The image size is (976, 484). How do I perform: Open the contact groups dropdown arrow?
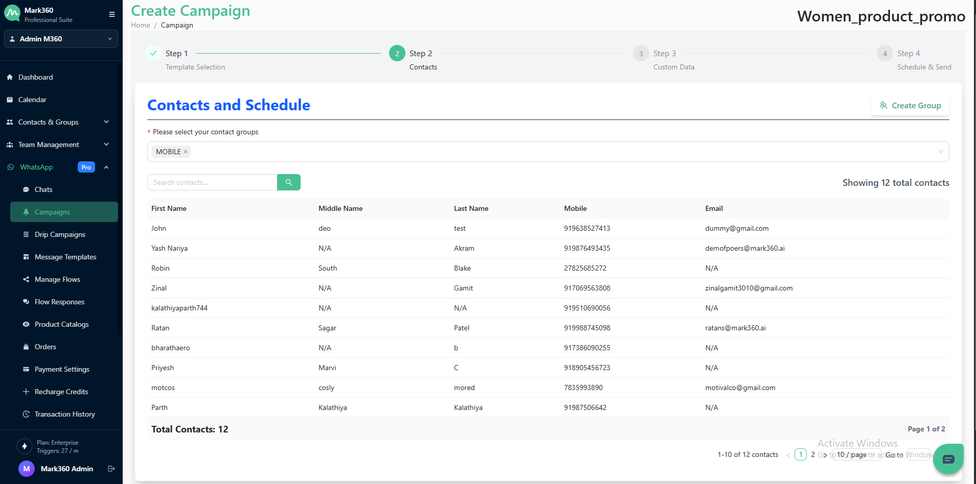940,152
